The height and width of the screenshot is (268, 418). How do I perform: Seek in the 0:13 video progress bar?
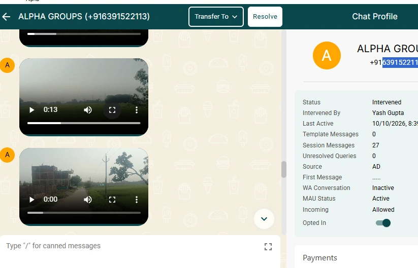84,123
